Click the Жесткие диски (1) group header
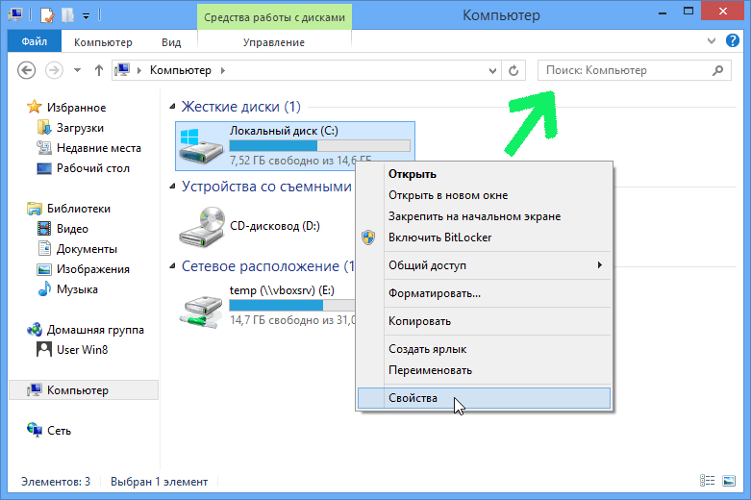Screen dimensions: 751x500 240,107
